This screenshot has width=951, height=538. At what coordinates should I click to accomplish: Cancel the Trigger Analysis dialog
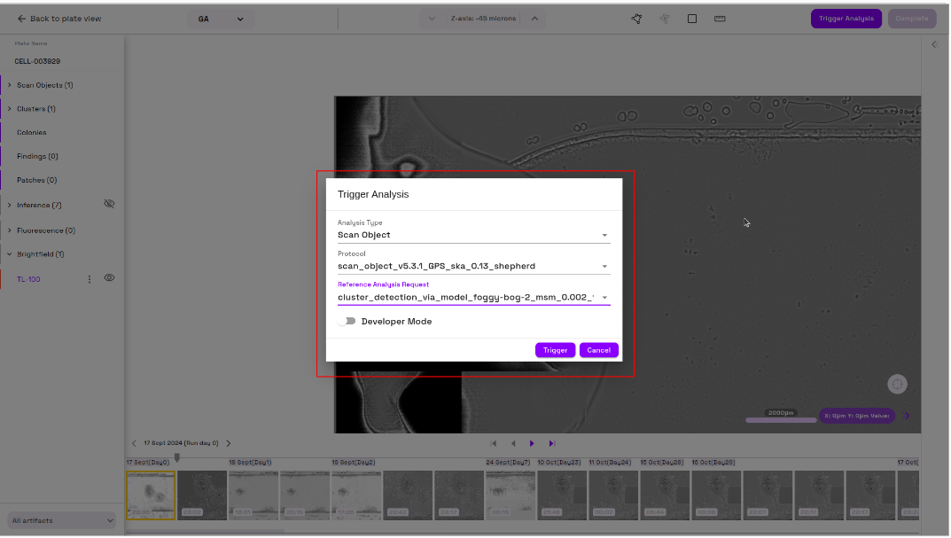click(x=598, y=350)
